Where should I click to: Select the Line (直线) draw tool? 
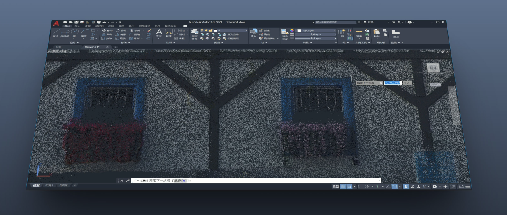click(55, 32)
